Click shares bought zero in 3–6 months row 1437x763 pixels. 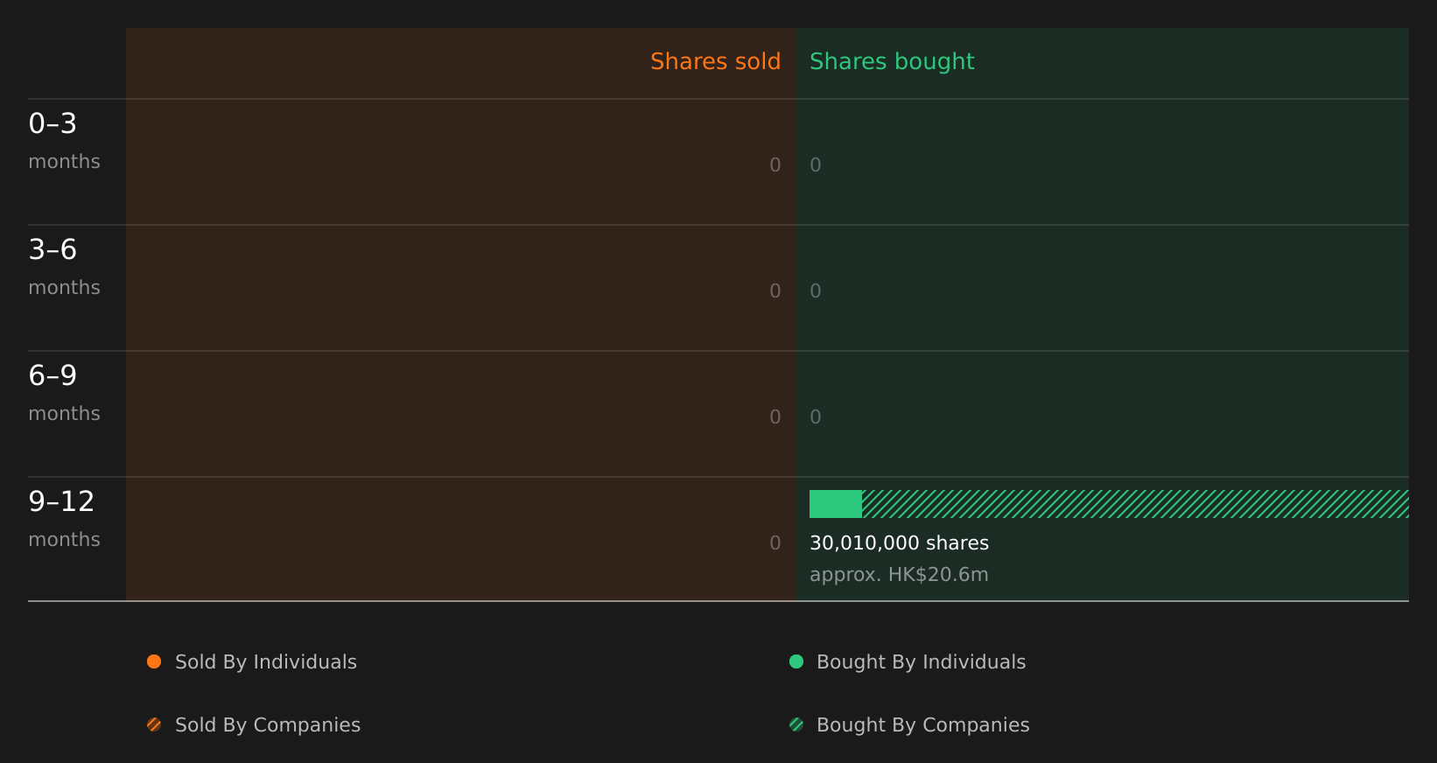pos(816,291)
